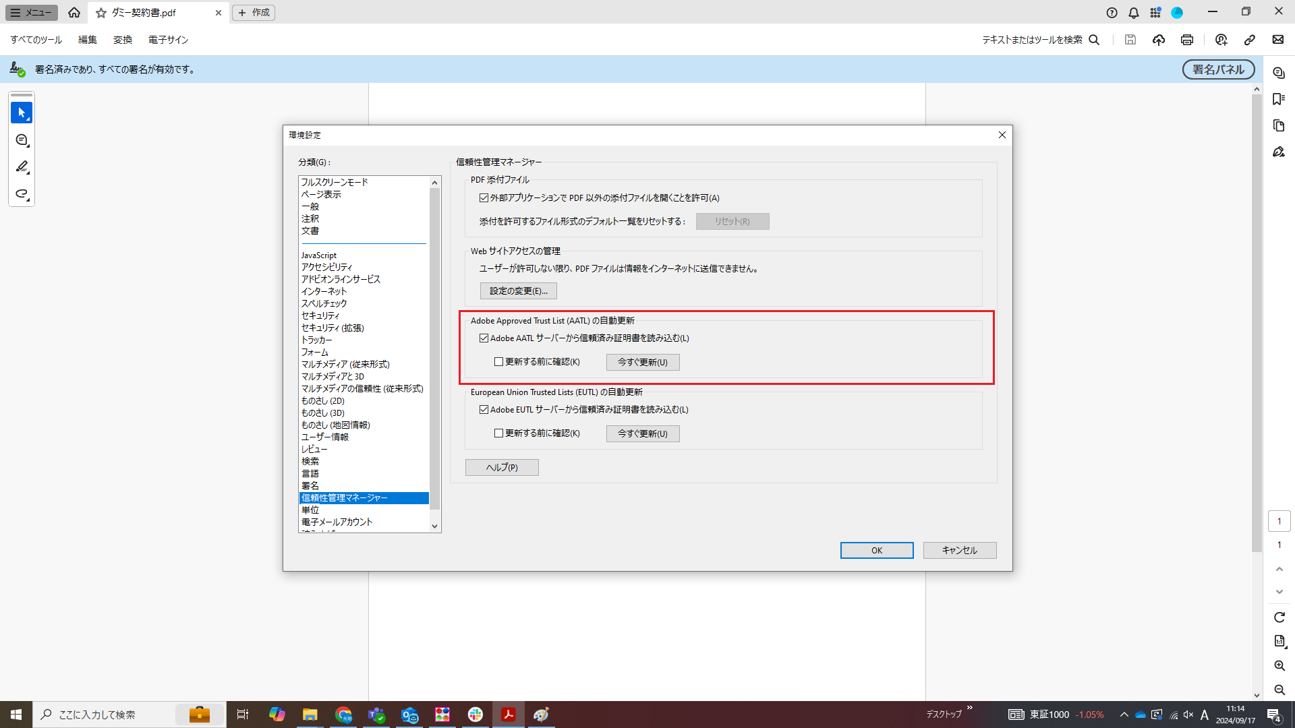Screen dimensions: 1295x728
Task: Open the page display options icon
Action: click(1279, 641)
